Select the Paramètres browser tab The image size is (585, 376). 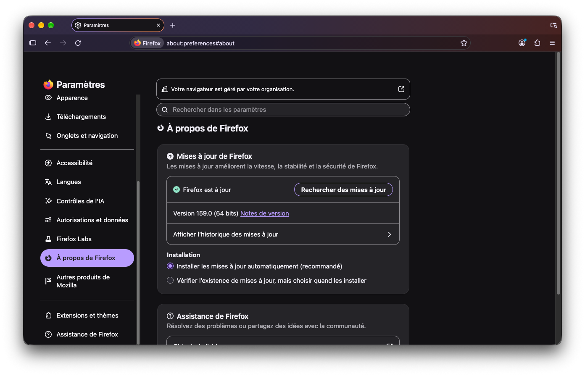pyautogui.click(x=118, y=25)
